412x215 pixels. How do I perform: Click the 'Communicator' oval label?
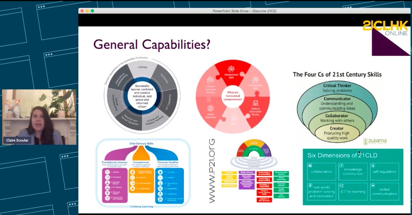point(337,99)
